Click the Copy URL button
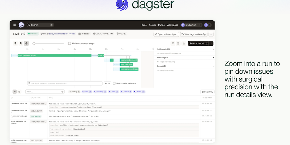Screen dimensions: 290x145 (x=207, y=92)
